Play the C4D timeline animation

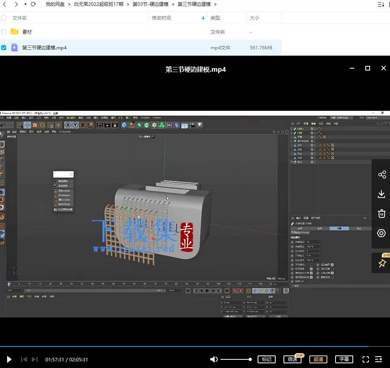208,290
